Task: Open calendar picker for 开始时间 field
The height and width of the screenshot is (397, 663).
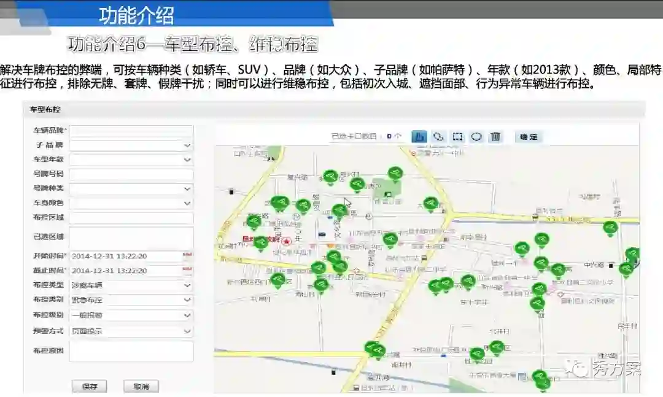Action: click(x=187, y=255)
